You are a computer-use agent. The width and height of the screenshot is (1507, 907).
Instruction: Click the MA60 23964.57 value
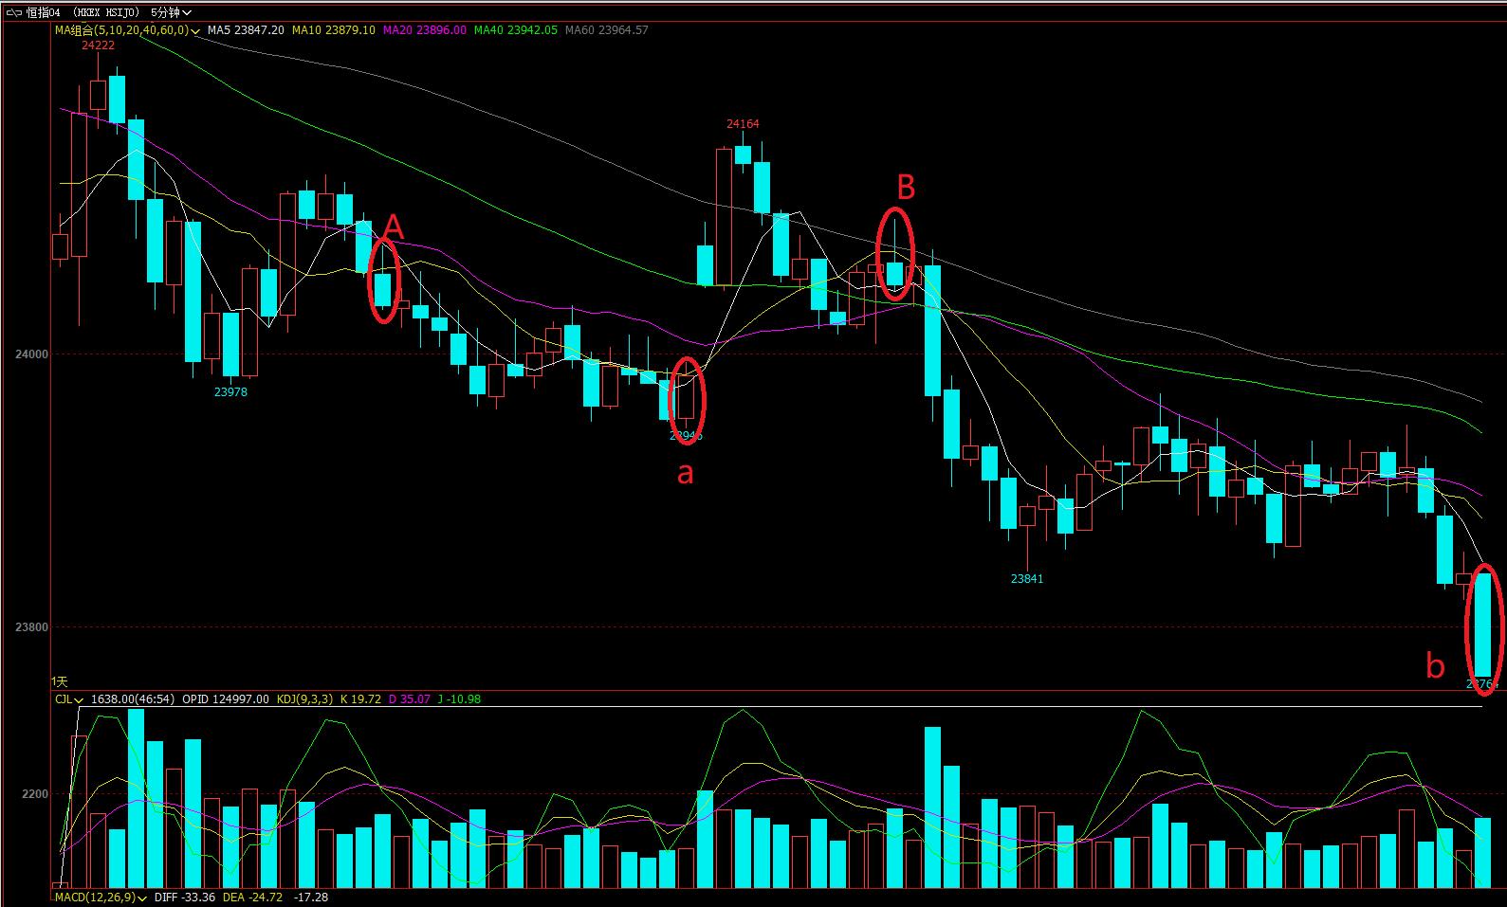(606, 30)
